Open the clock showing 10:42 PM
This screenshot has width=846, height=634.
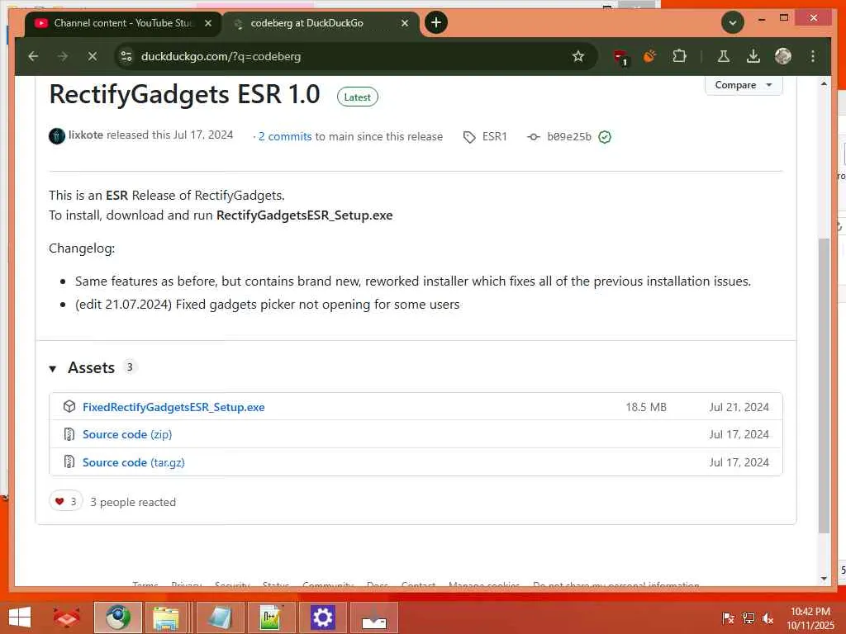point(810,618)
